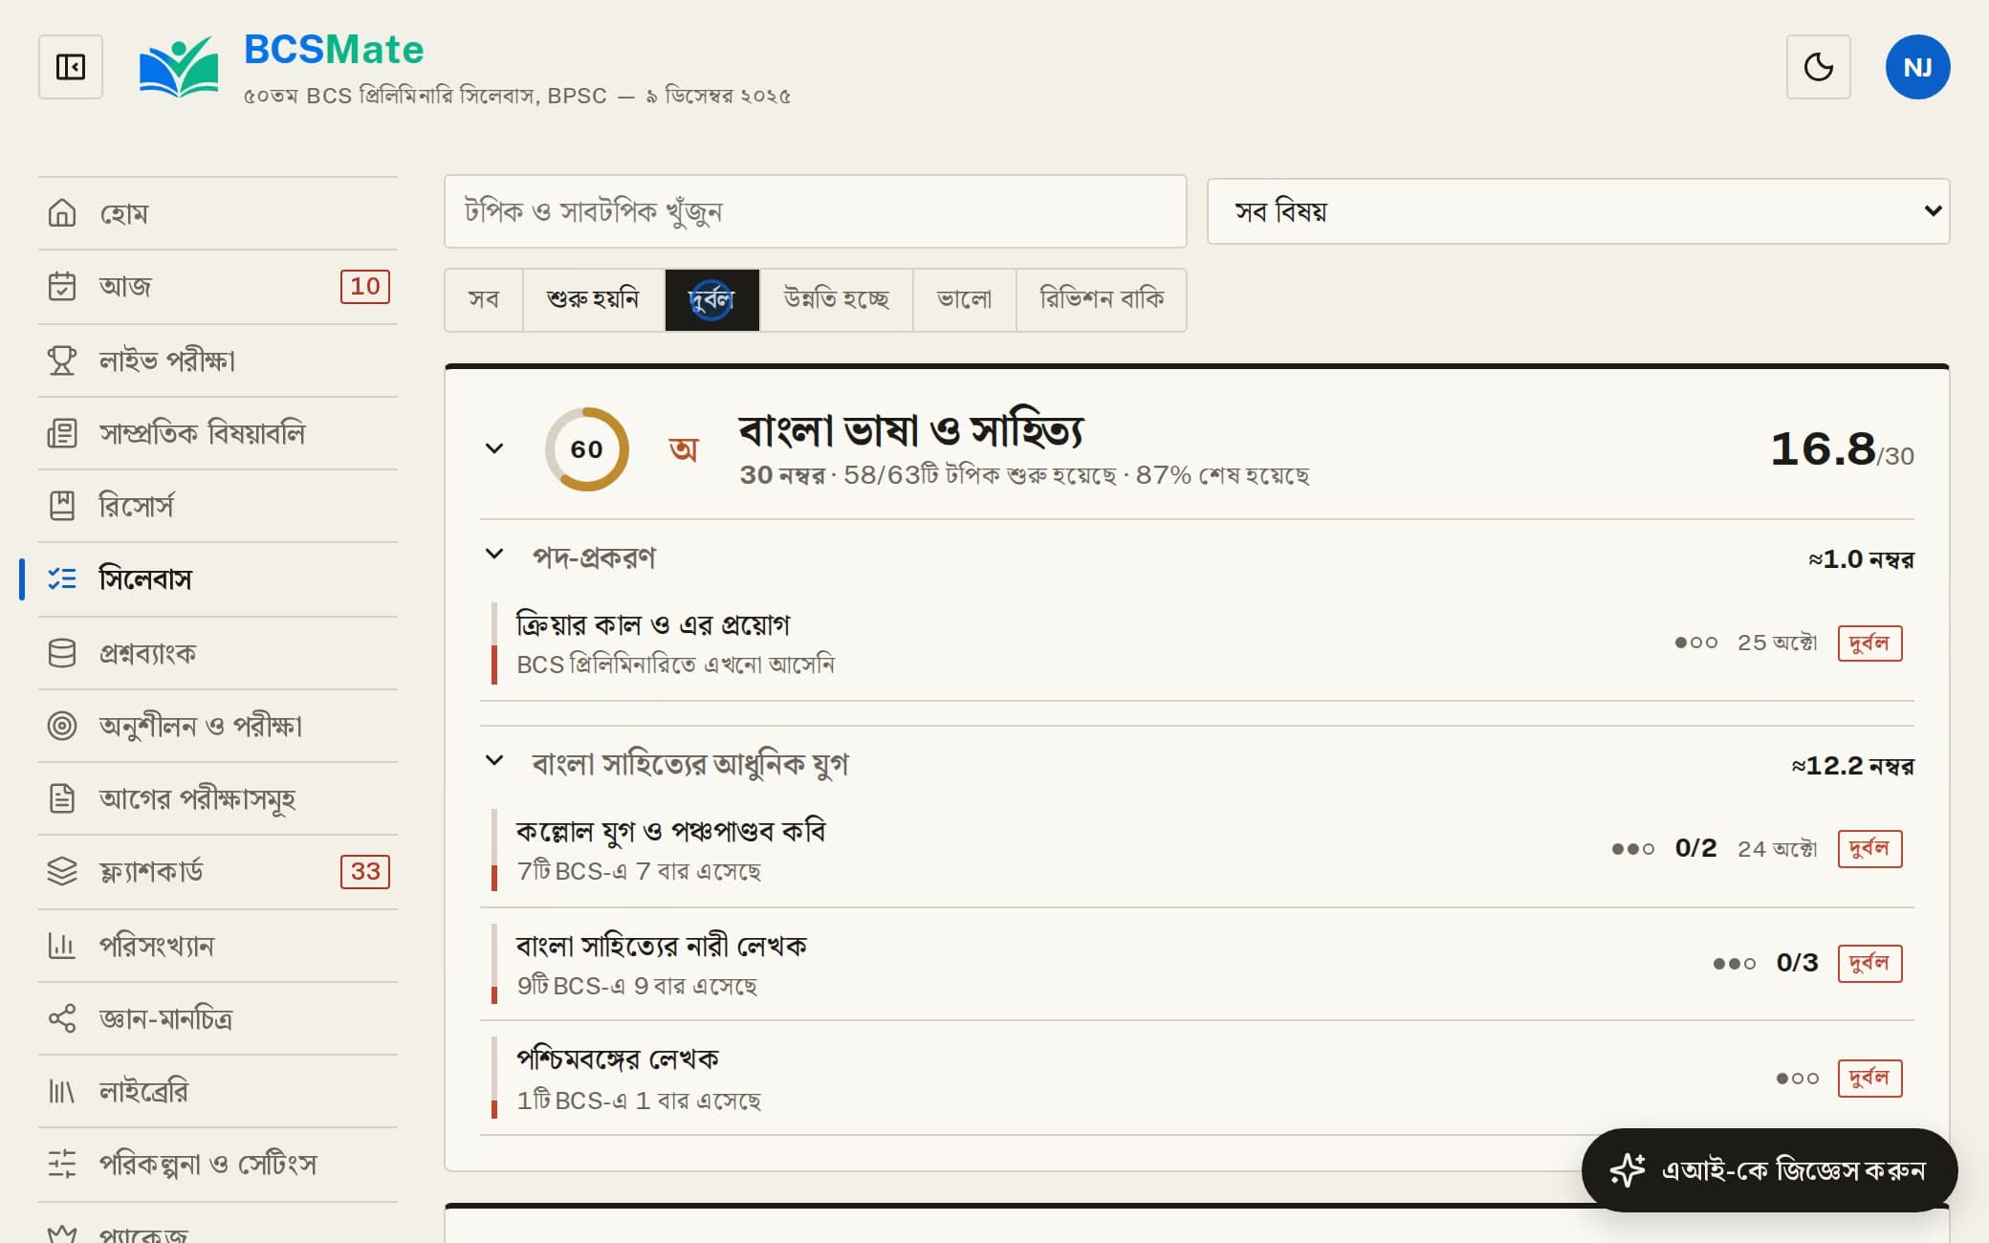Open topic ক্রিয়ার কাল ও এর প্রয়োগ

coord(1196,643)
